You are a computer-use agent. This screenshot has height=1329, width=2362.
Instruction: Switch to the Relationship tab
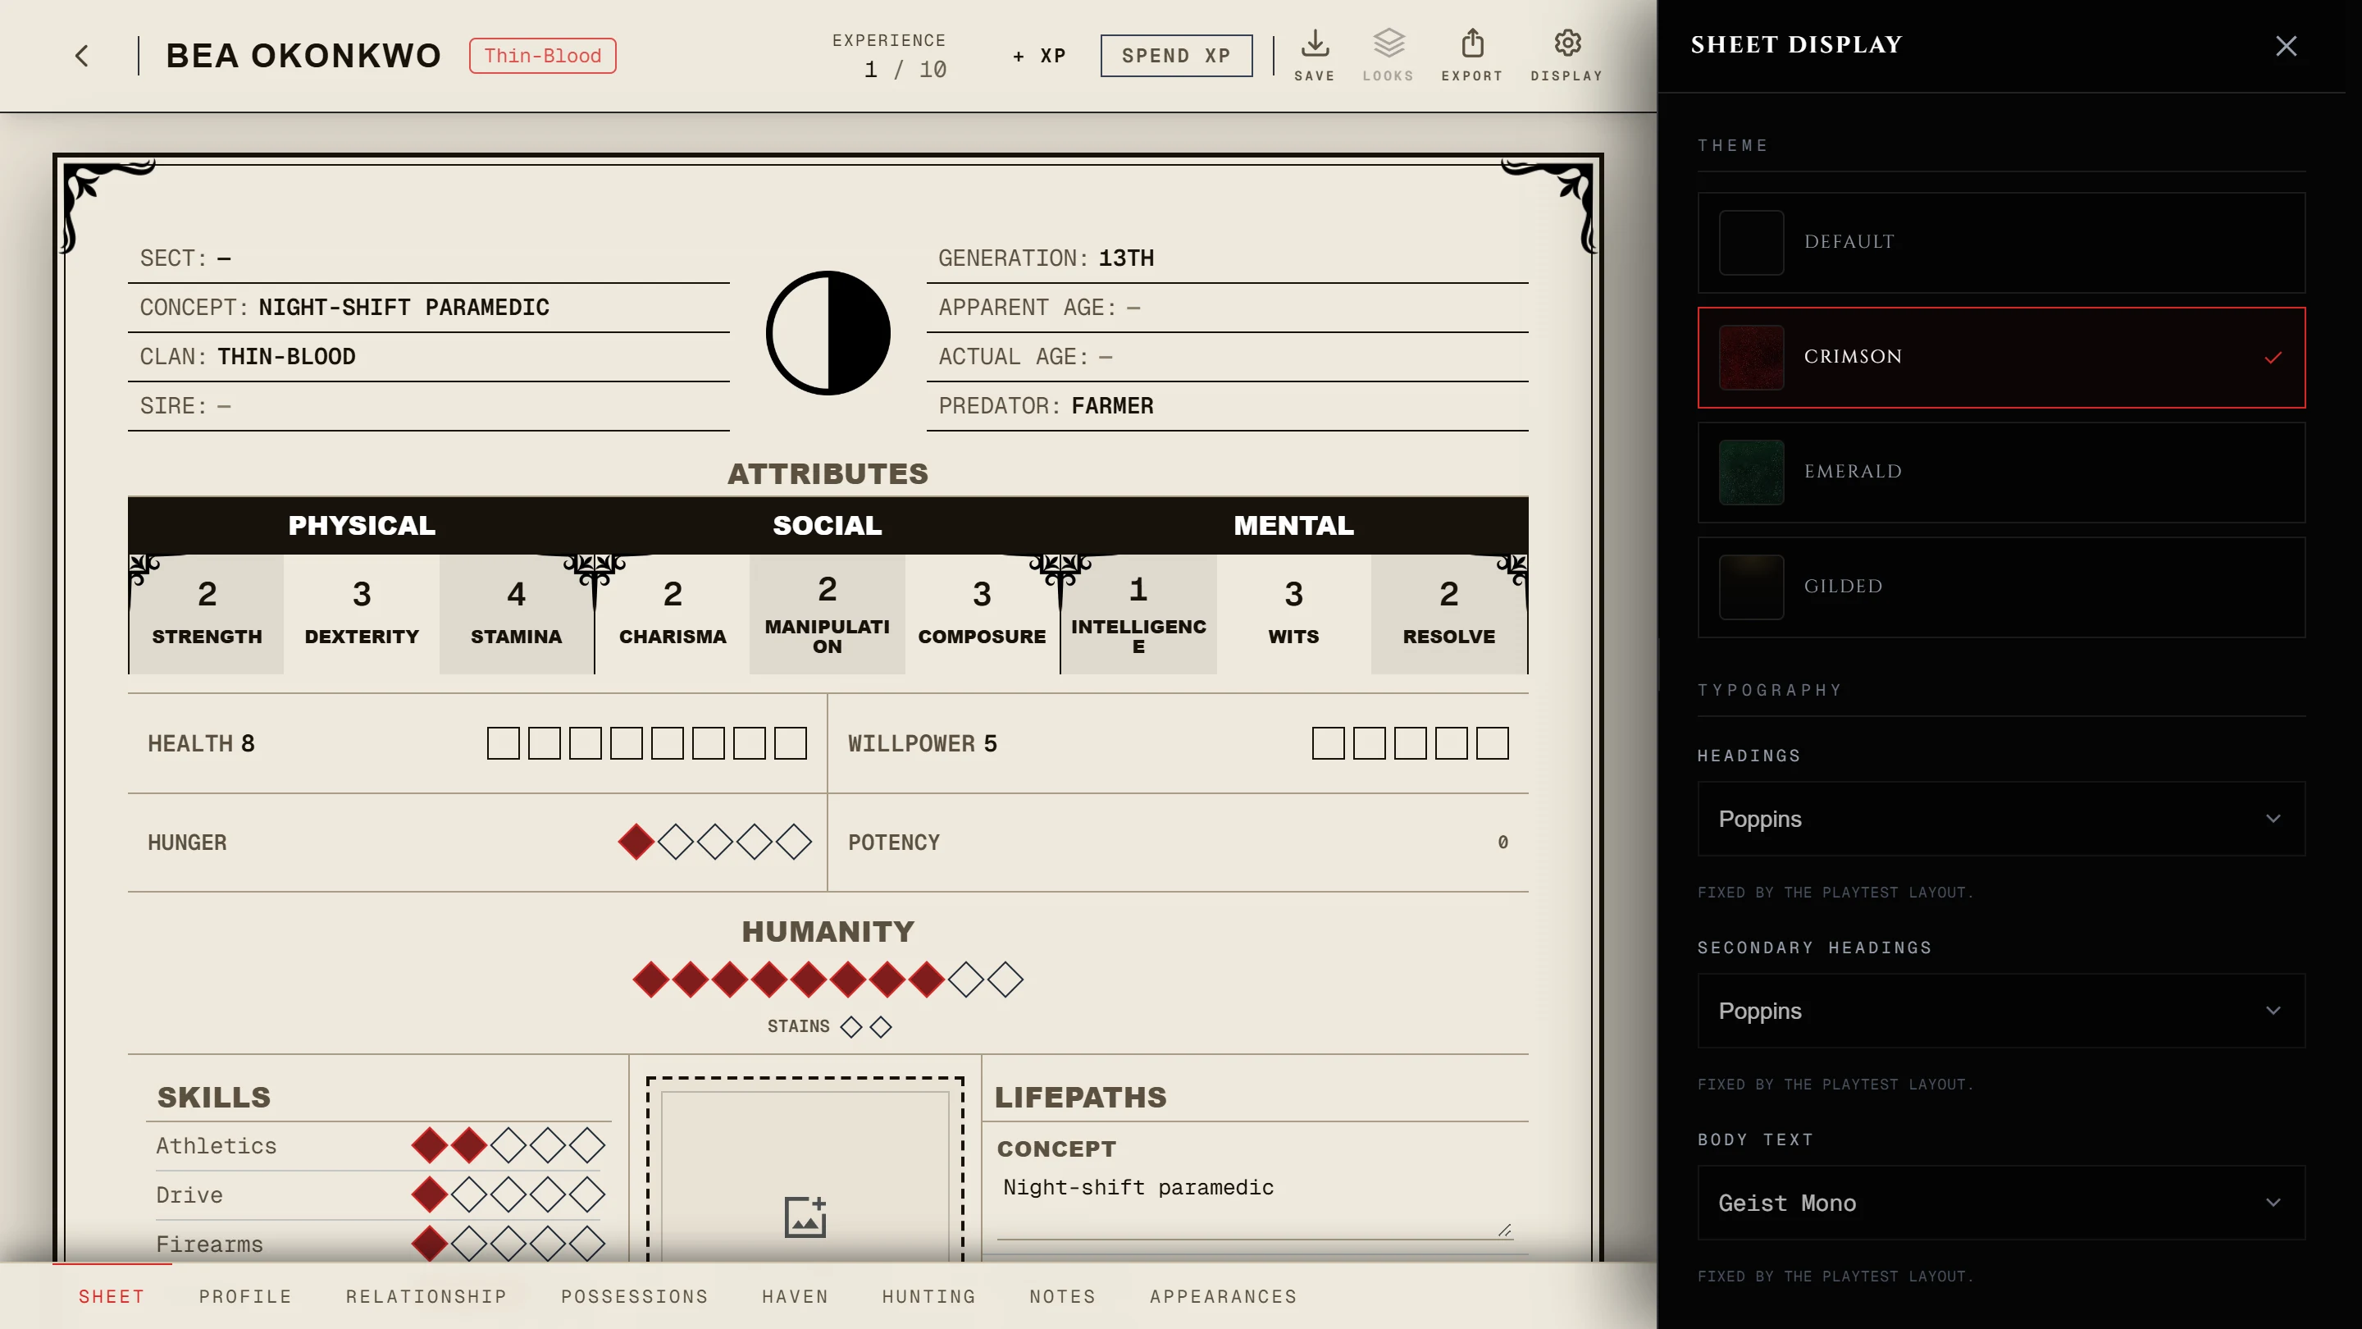(x=426, y=1296)
